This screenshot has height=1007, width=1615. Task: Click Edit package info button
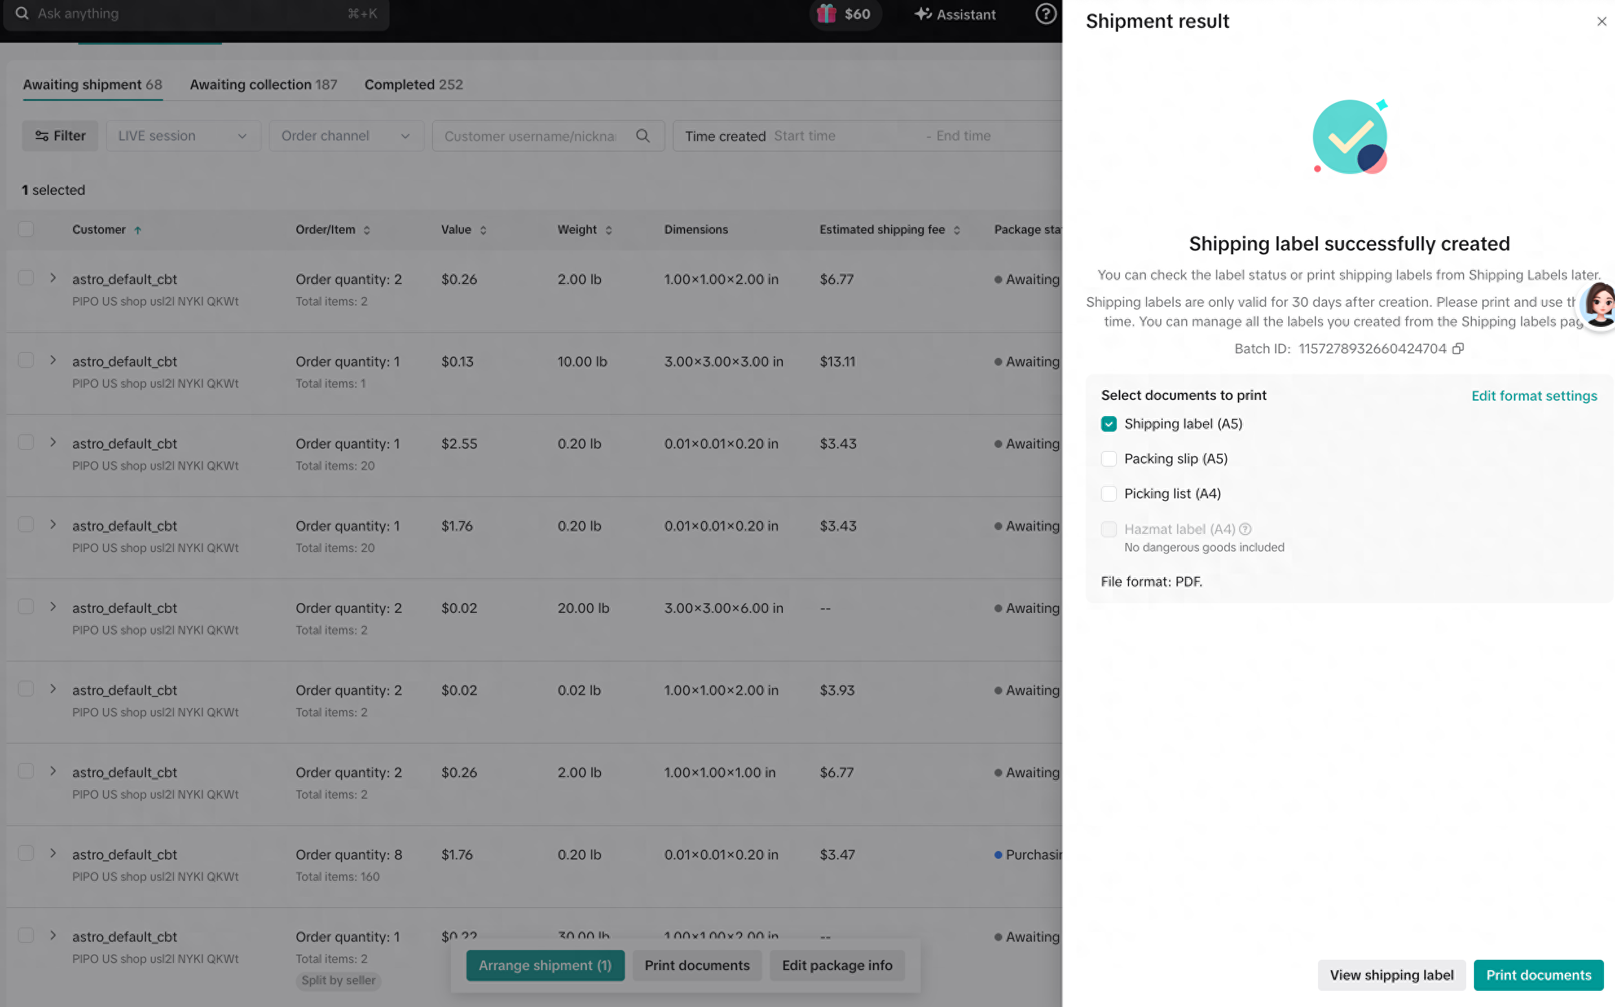pyautogui.click(x=837, y=965)
